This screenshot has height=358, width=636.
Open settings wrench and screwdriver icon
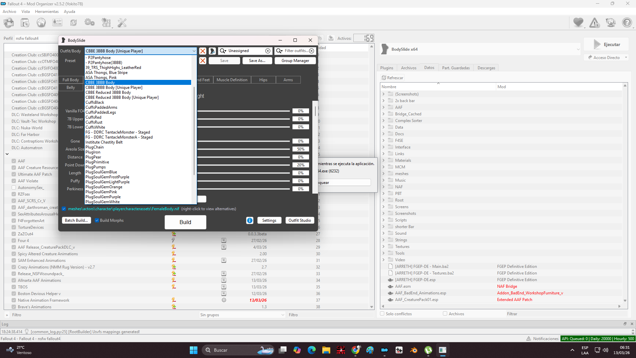click(122, 23)
